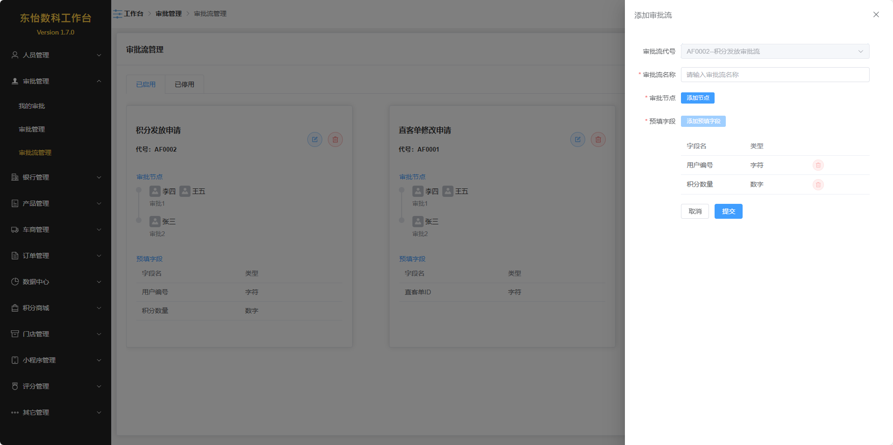
Task: Edit the 积分发放申请 approval flow card
Action: click(314, 139)
